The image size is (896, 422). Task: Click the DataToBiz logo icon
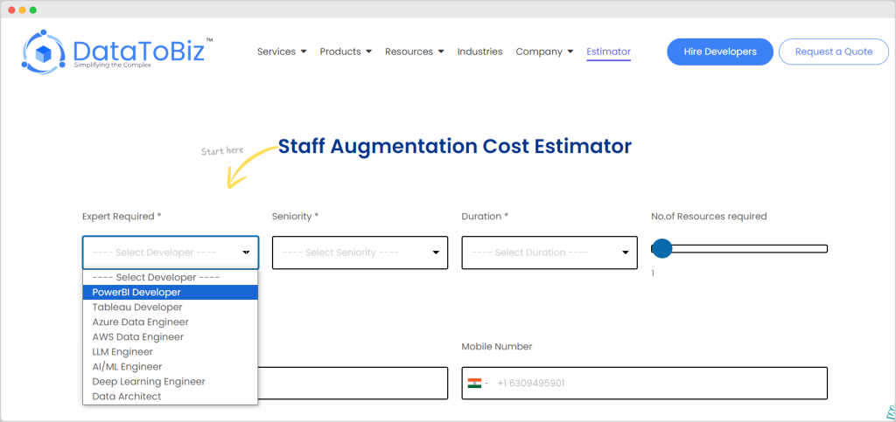point(44,52)
